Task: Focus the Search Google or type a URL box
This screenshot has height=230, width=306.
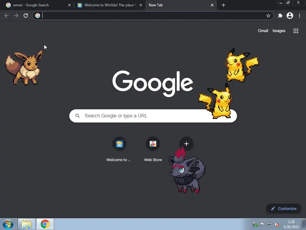Action: point(153,116)
